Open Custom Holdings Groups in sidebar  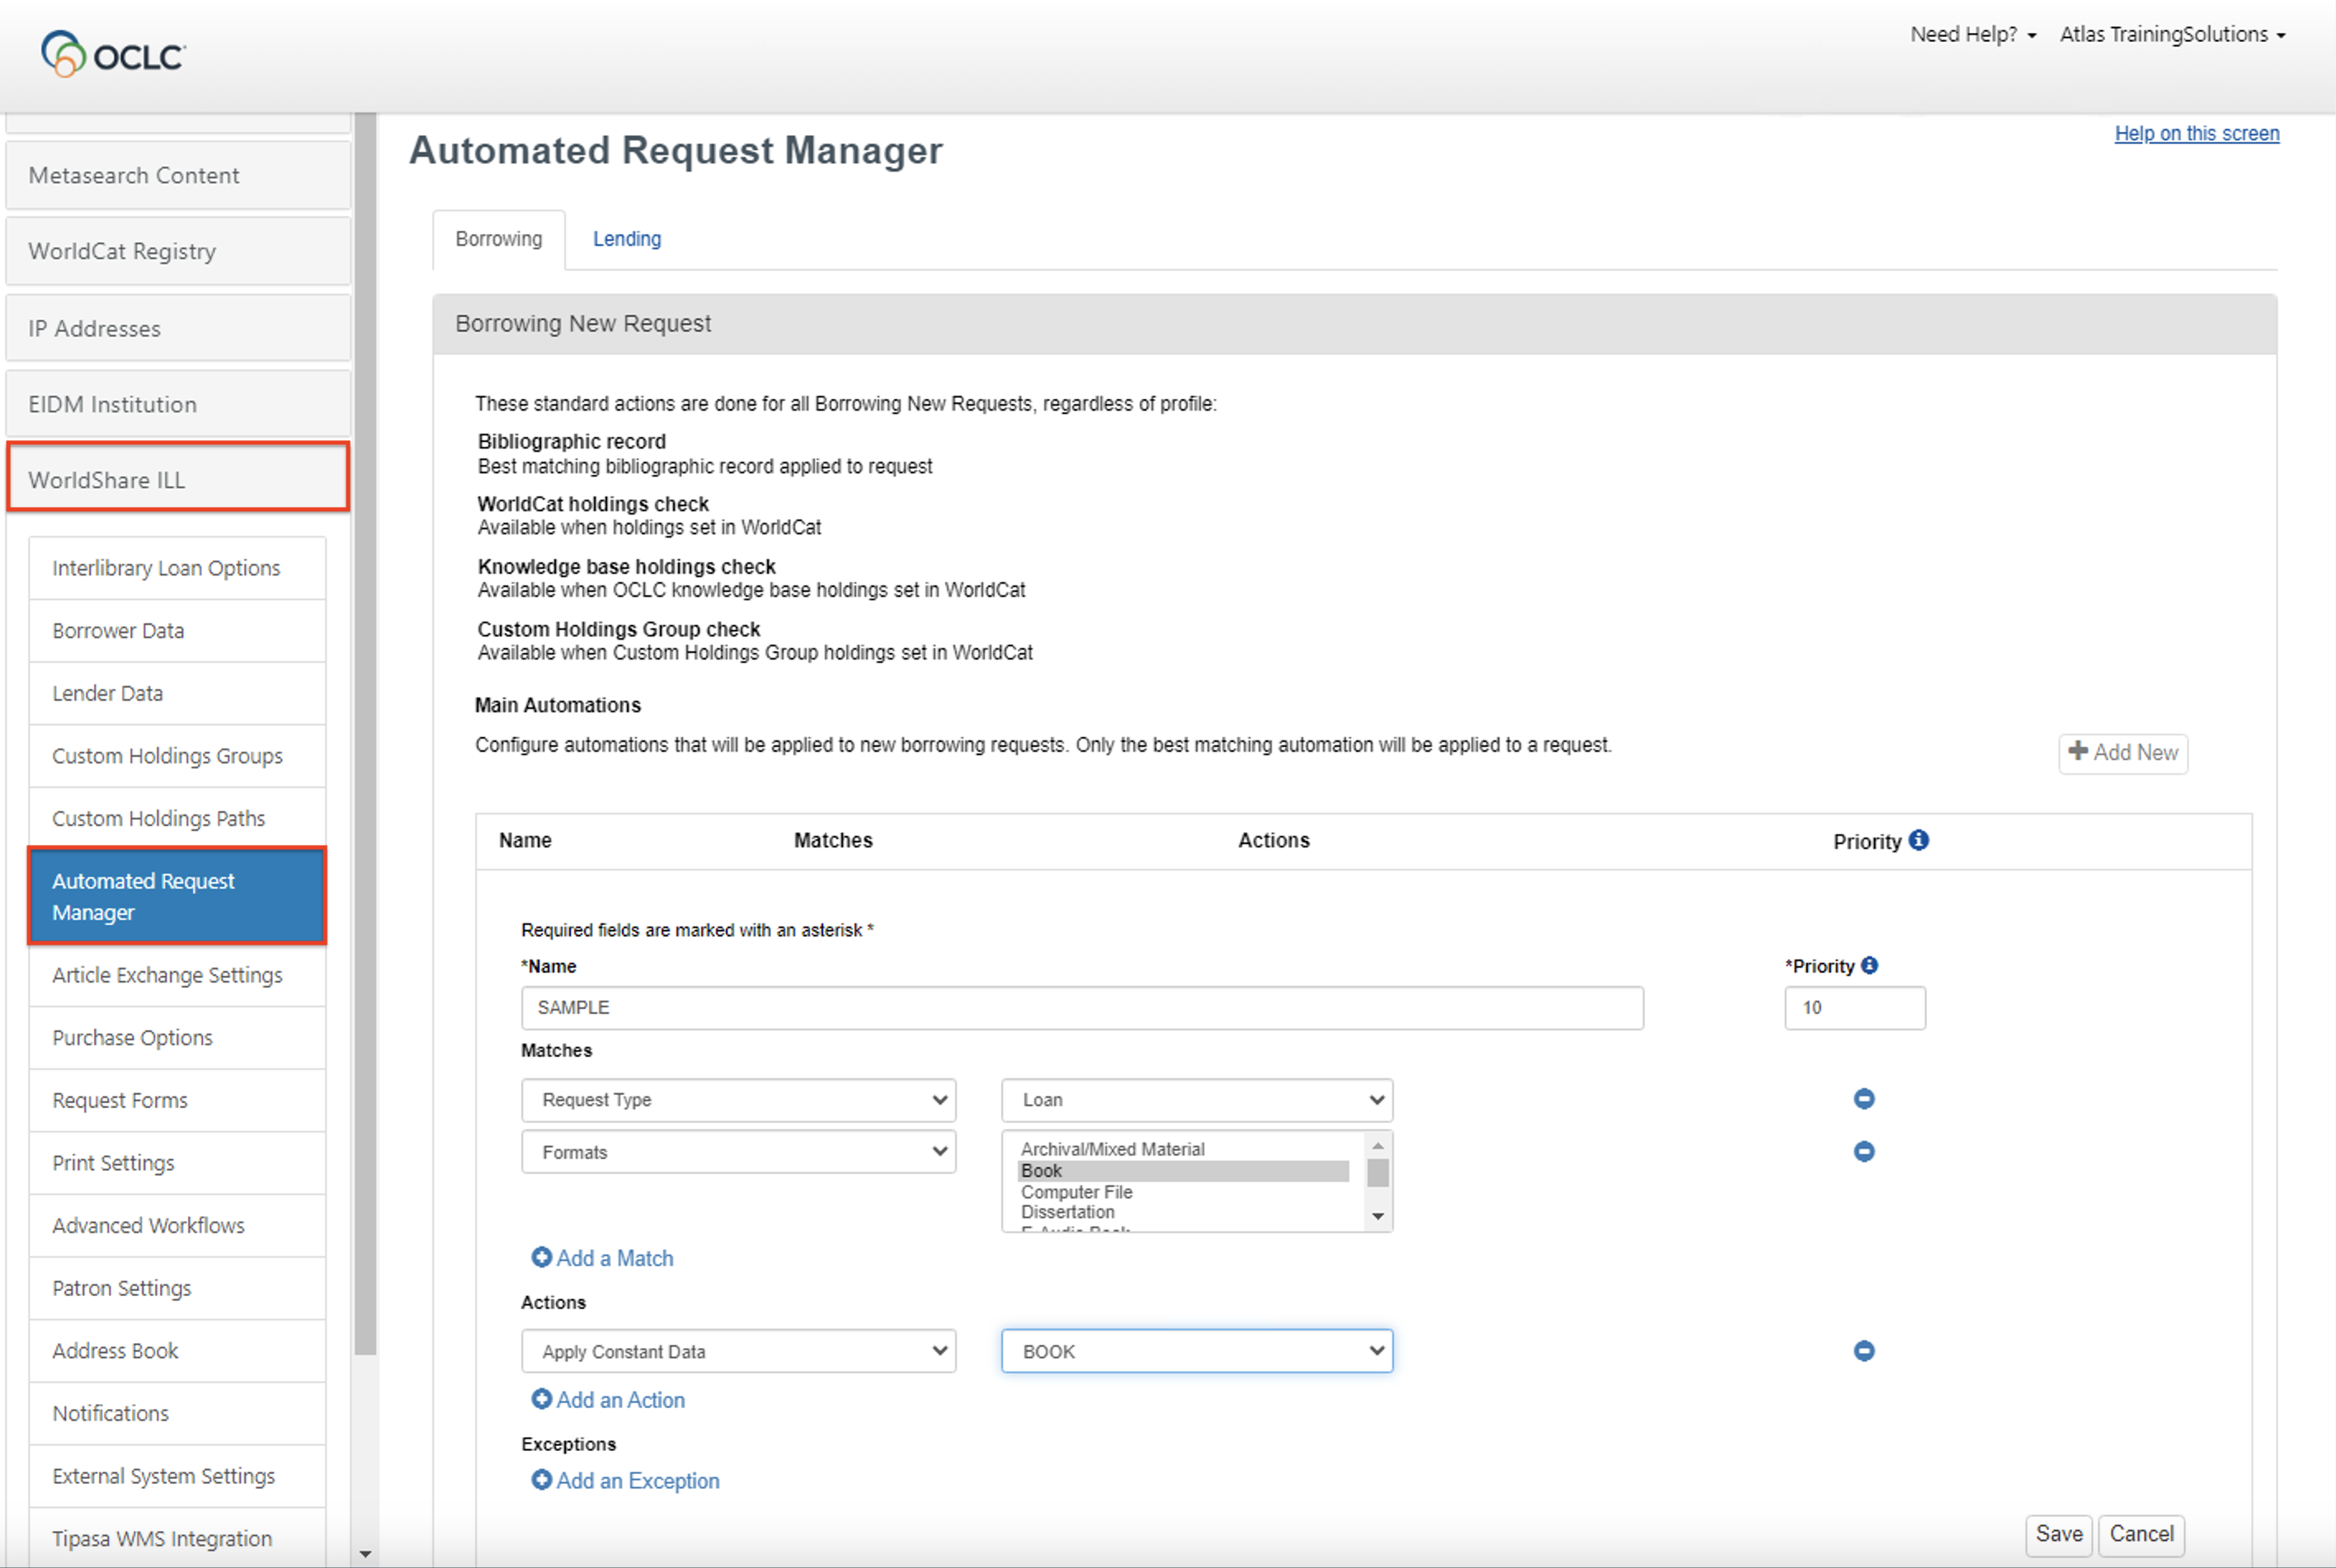pos(168,756)
